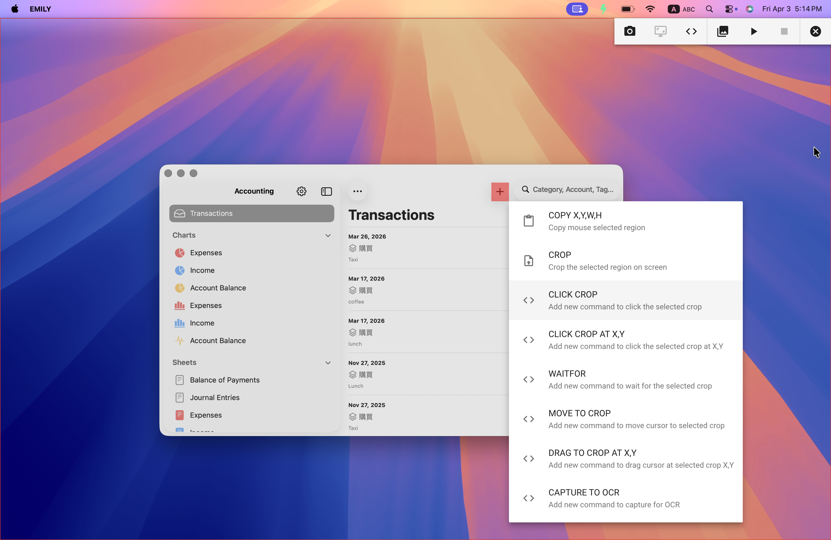Toggle the sidebar panel icon
831x540 pixels.
(326, 191)
